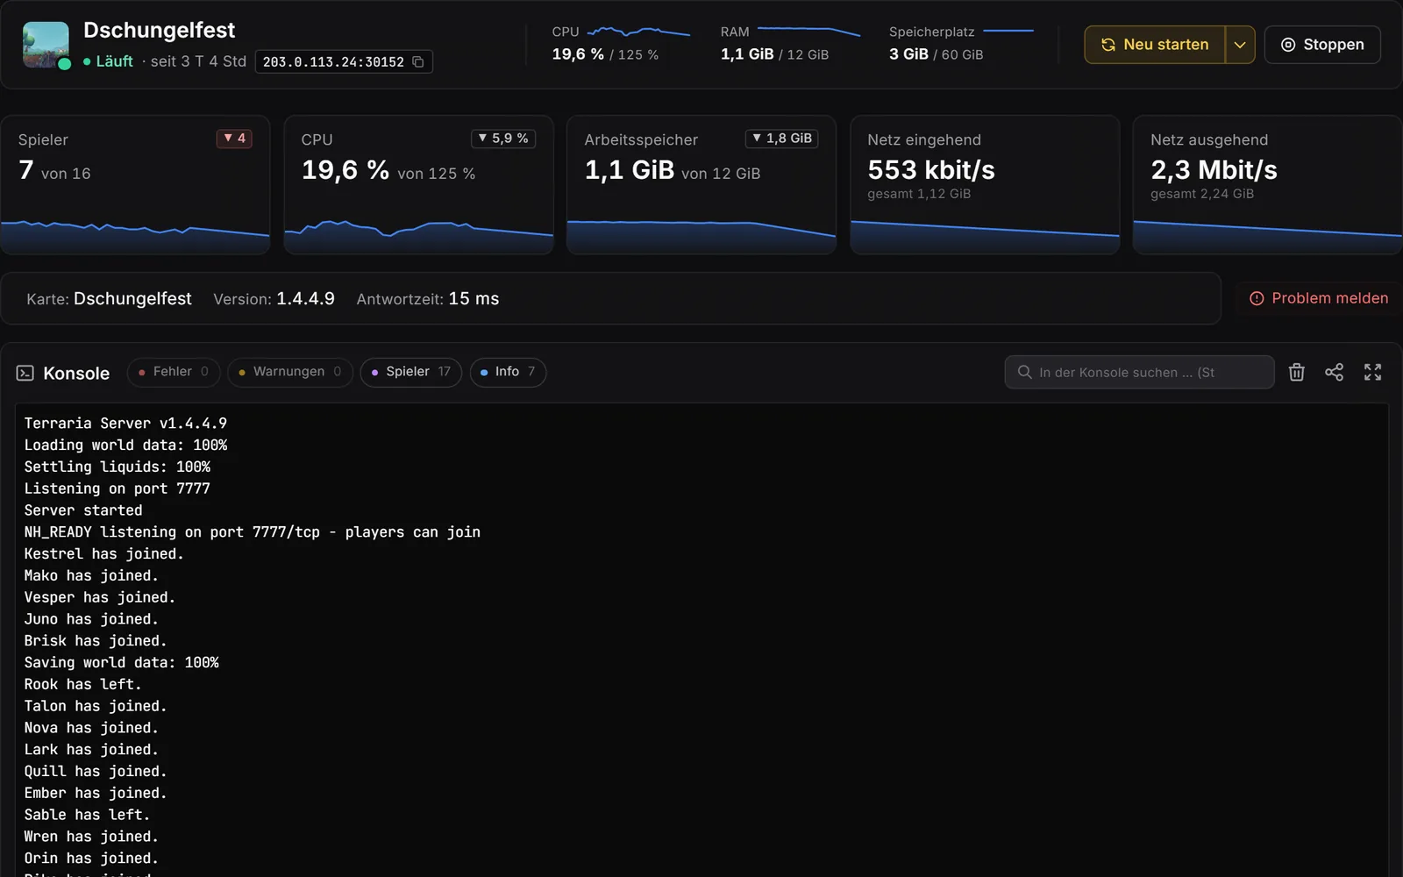Image resolution: width=1403 pixels, height=877 pixels.
Task: Open the Netz eingehend card
Action: pyautogui.click(x=985, y=185)
